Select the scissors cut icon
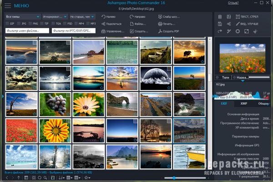Image resolution: width=273 pixels, height=182 pixels. 255,31
